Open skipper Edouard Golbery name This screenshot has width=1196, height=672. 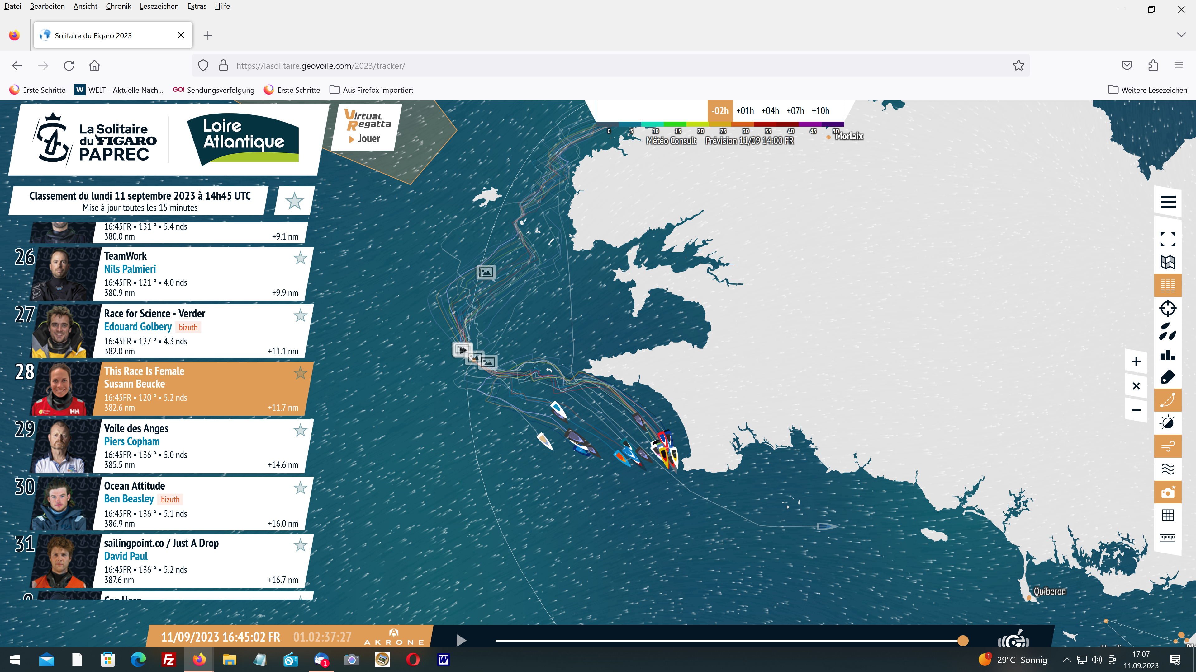coord(138,327)
